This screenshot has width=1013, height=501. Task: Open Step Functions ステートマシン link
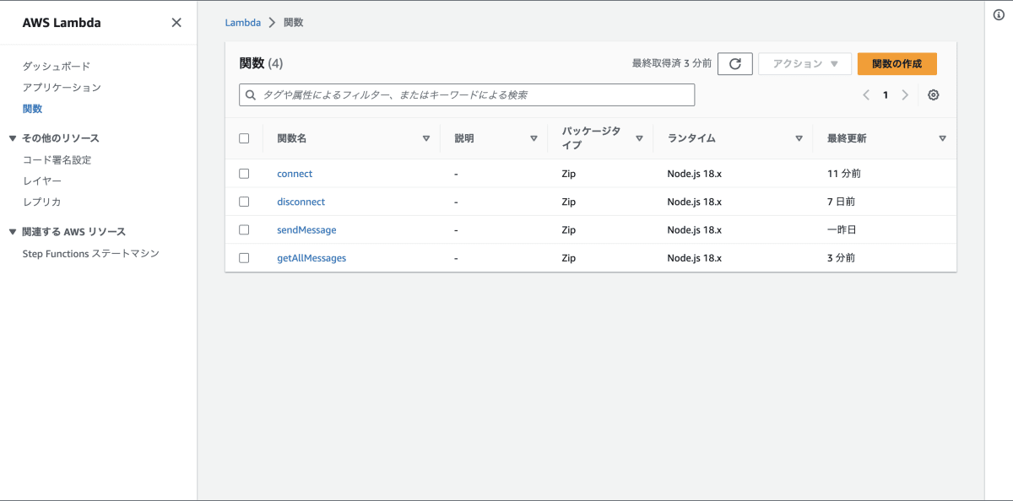click(91, 254)
